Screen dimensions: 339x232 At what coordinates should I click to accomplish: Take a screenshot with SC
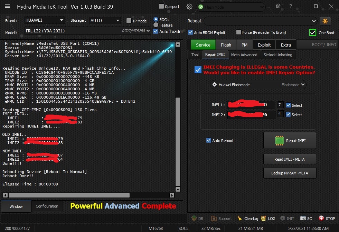tap(306, 219)
